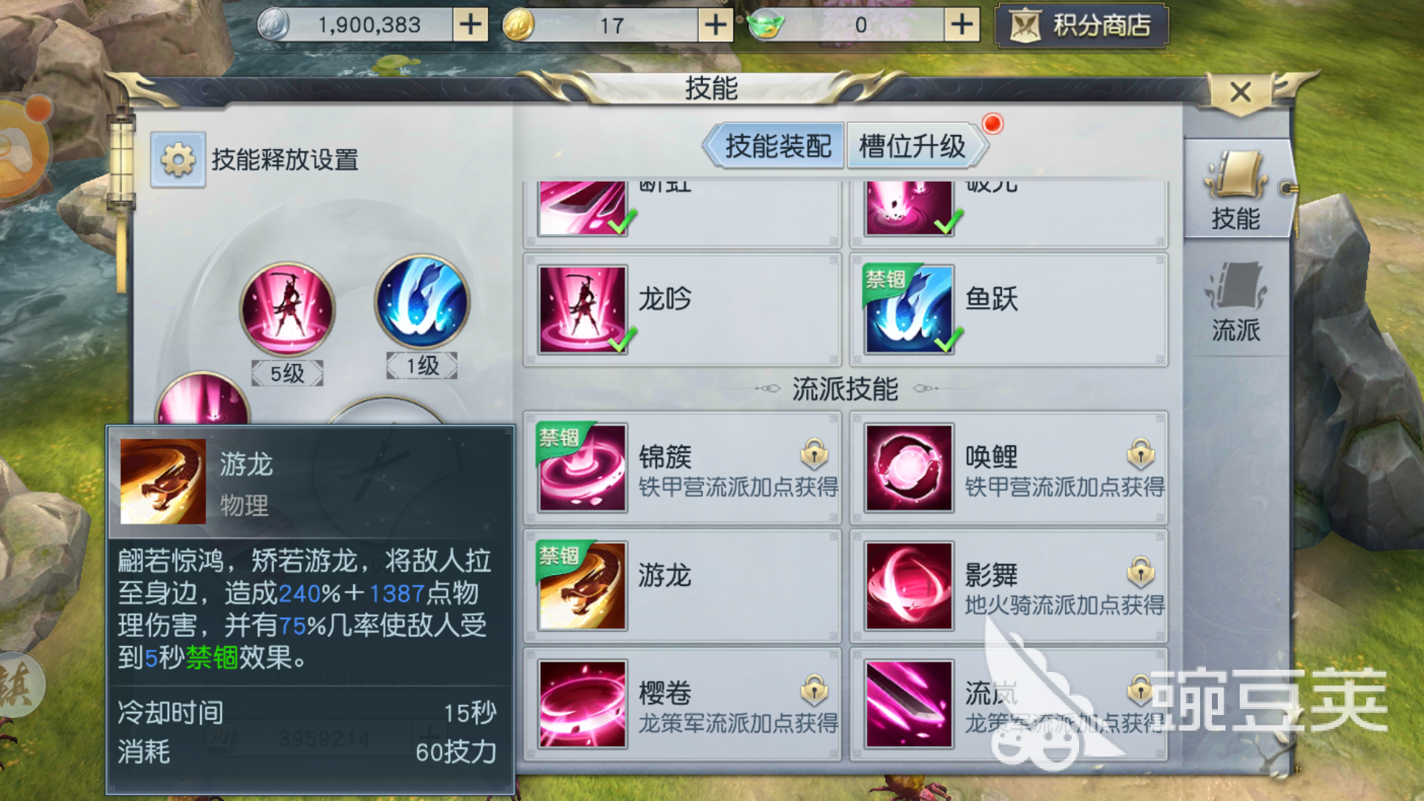The width and height of the screenshot is (1424, 801).
Task: Click the lock icon on 影舞 skill
Action: pos(1141,570)
